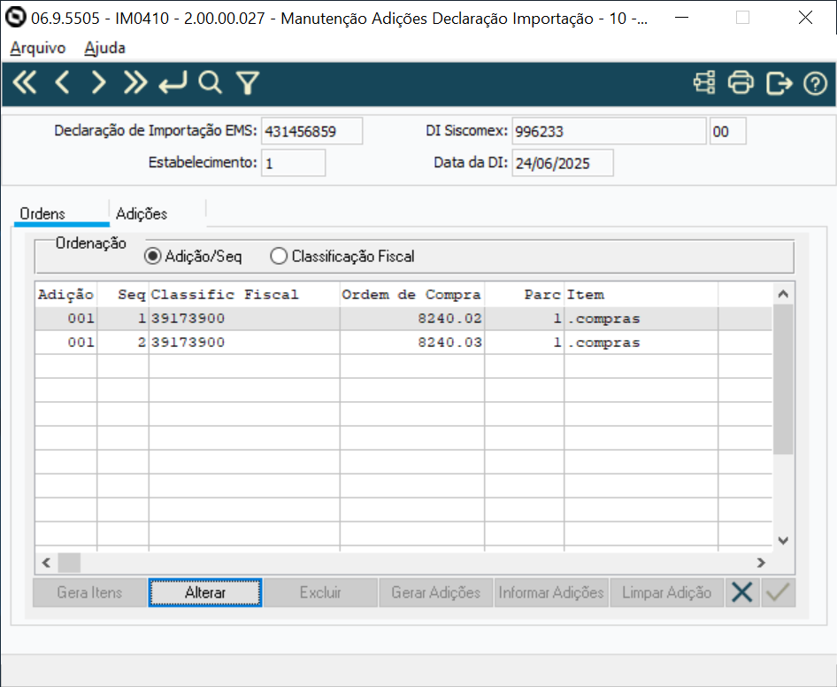837x687 pixels.
Task: Click the DI Siscomex field 996233
Action: (609, 131)
